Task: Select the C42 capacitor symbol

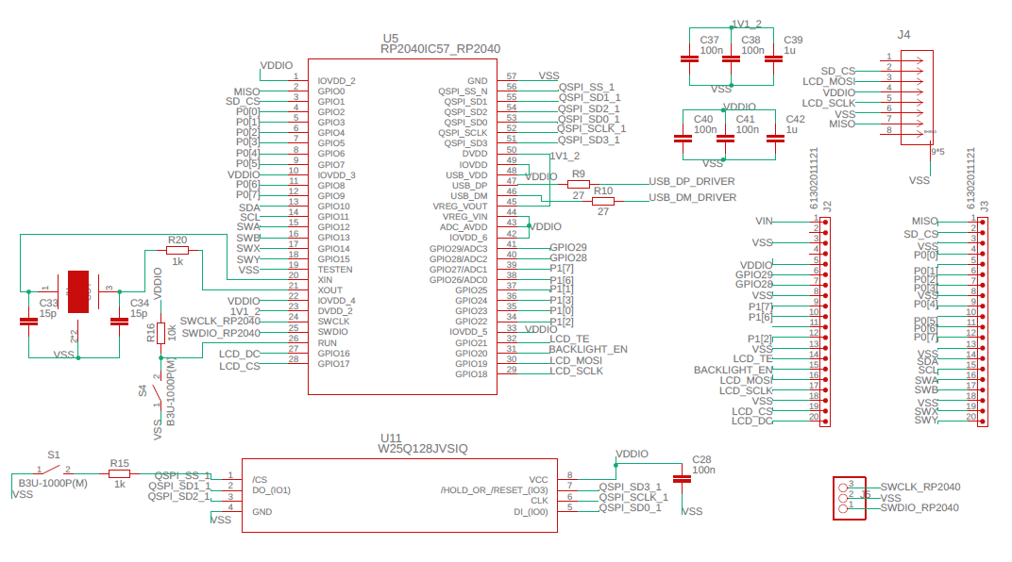Action: (x=775, y=139)
